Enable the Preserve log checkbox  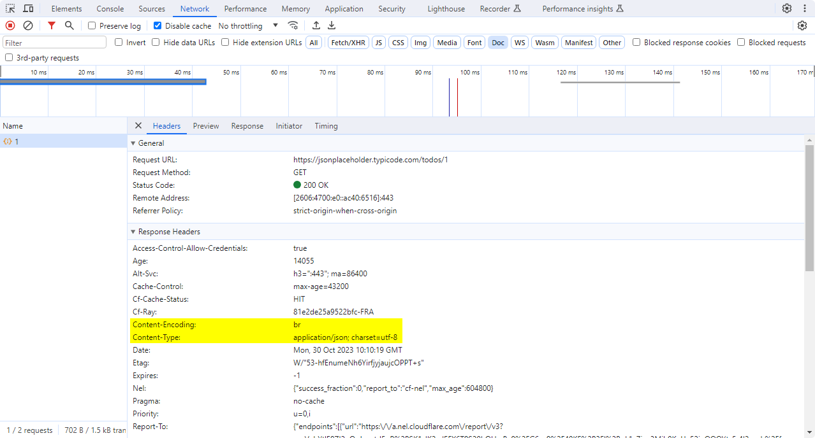coord(92,26)
